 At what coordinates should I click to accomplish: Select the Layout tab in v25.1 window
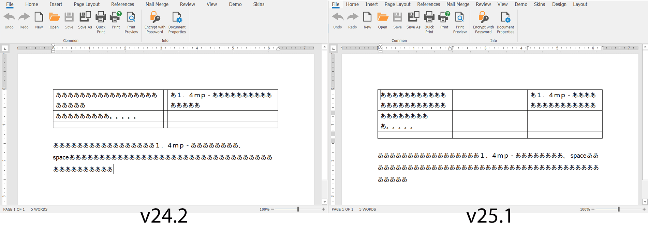pyautogui.click(x=580, y=4)
